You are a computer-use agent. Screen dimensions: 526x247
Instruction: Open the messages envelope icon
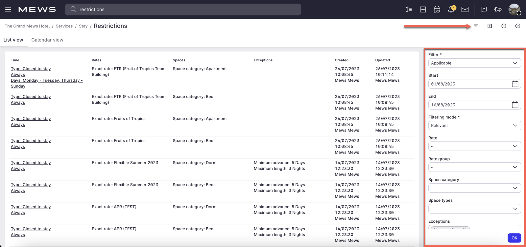[x=465, y=10]
